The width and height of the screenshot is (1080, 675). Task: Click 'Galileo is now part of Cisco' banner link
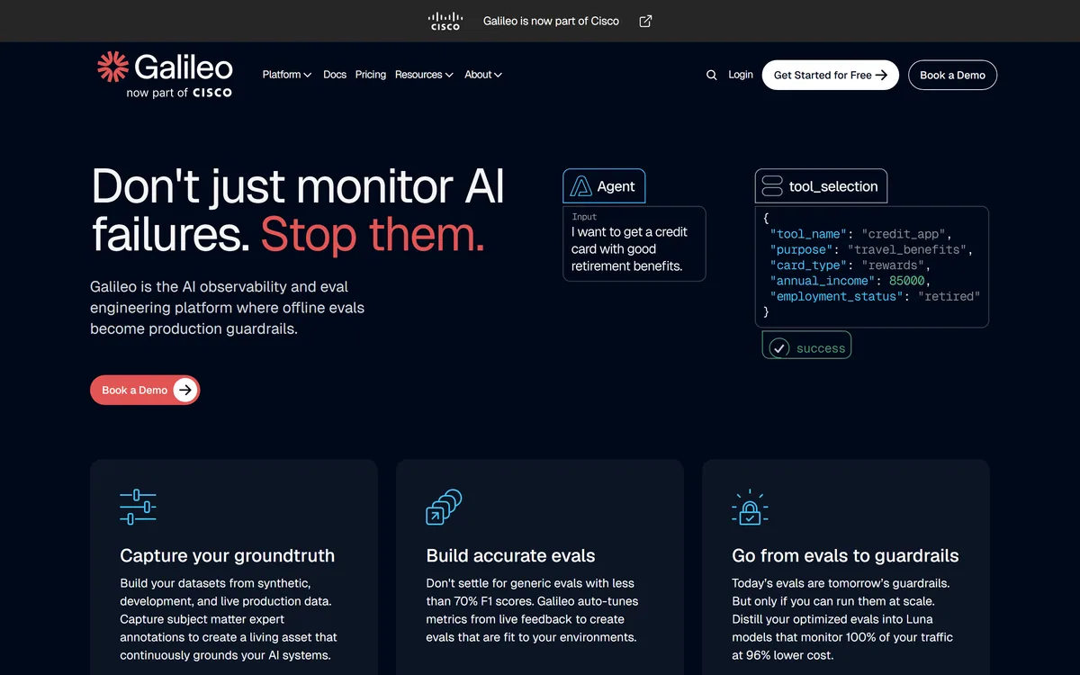coord(551,21)
